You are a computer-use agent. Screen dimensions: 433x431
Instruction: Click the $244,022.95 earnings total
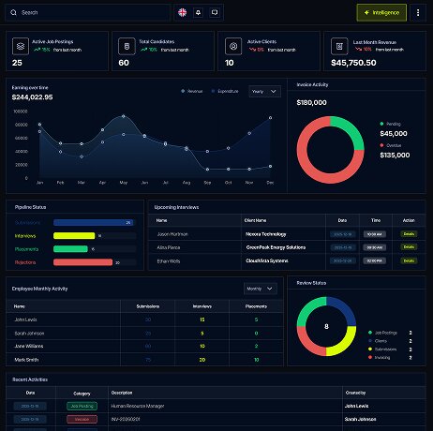tap(32, 97)
